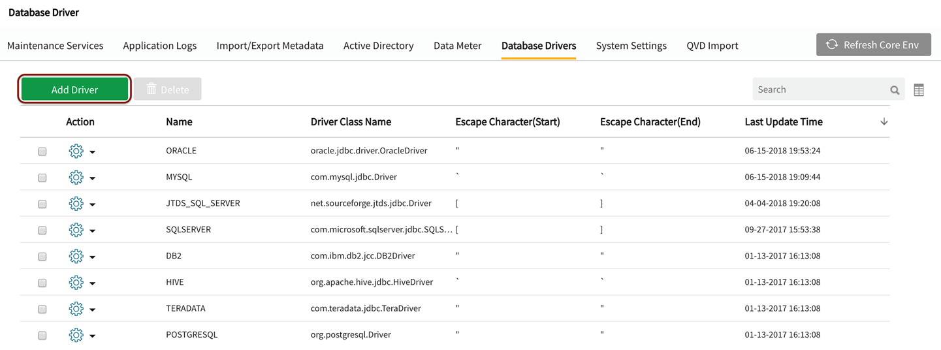Open the System Settings tab
This screenshot has width=941, height=350.
tap(631, 46)
